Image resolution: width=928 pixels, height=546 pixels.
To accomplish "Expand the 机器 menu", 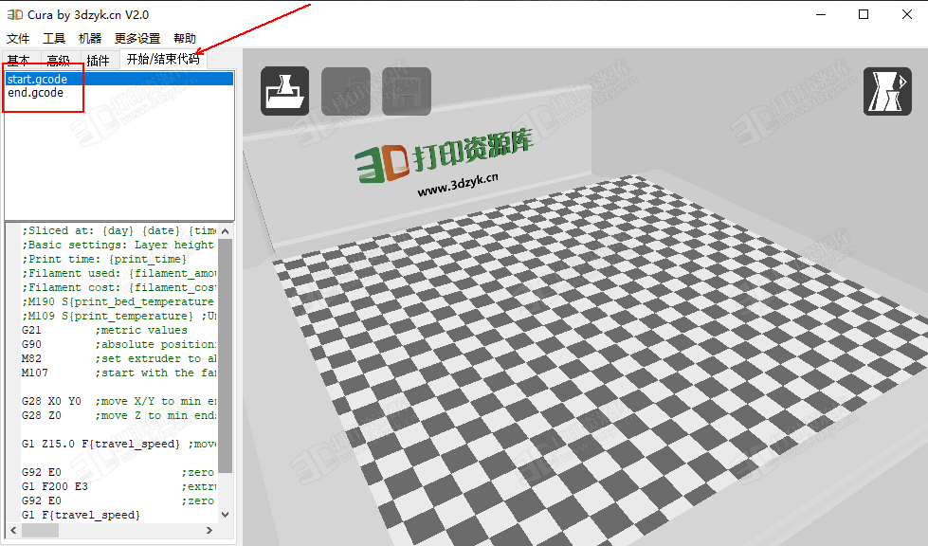I will [x=90, y=39].
